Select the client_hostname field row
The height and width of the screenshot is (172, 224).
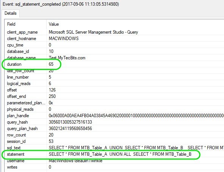114,39
